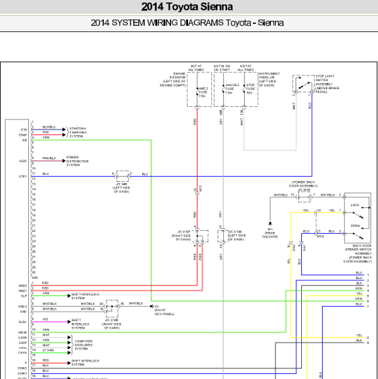The image size is (378, 379).
Task: Click the "J/C A48 (LEFT SIDE OF DASH)" label
Action: pos(121,188)
